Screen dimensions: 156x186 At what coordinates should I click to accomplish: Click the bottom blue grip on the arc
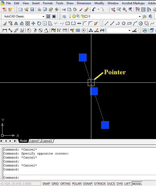[105, 125]
